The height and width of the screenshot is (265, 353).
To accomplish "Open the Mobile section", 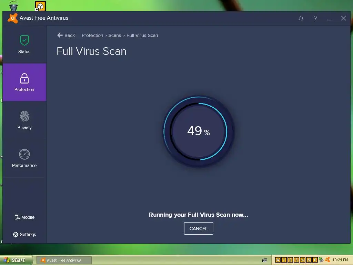I will coord(24,217).
